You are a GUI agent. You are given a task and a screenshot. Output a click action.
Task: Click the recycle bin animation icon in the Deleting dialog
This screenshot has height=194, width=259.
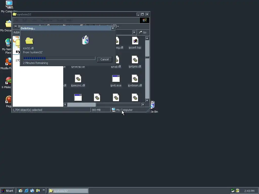click(x=85, y=40)
